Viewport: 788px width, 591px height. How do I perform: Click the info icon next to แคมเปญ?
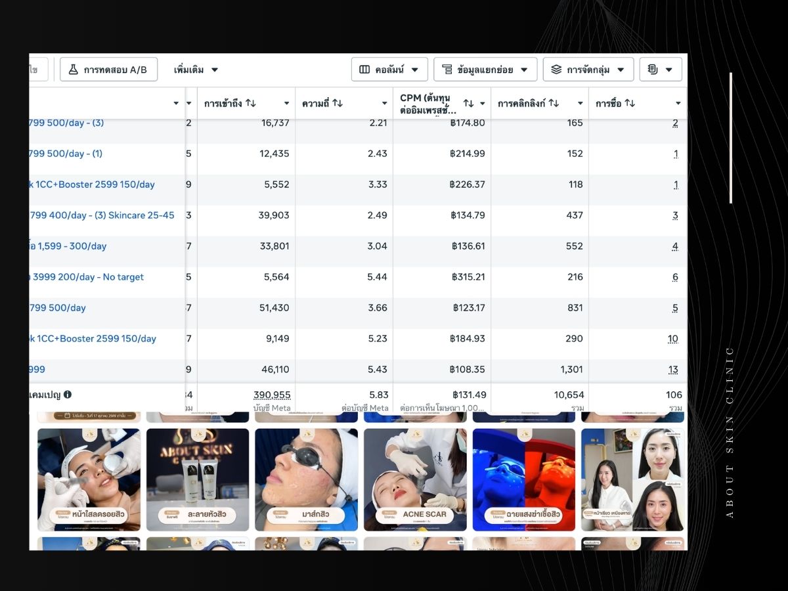(68, 395)
